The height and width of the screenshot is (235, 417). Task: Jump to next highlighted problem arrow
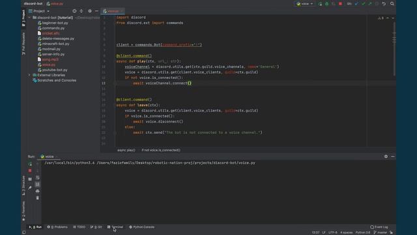(393, 18)
